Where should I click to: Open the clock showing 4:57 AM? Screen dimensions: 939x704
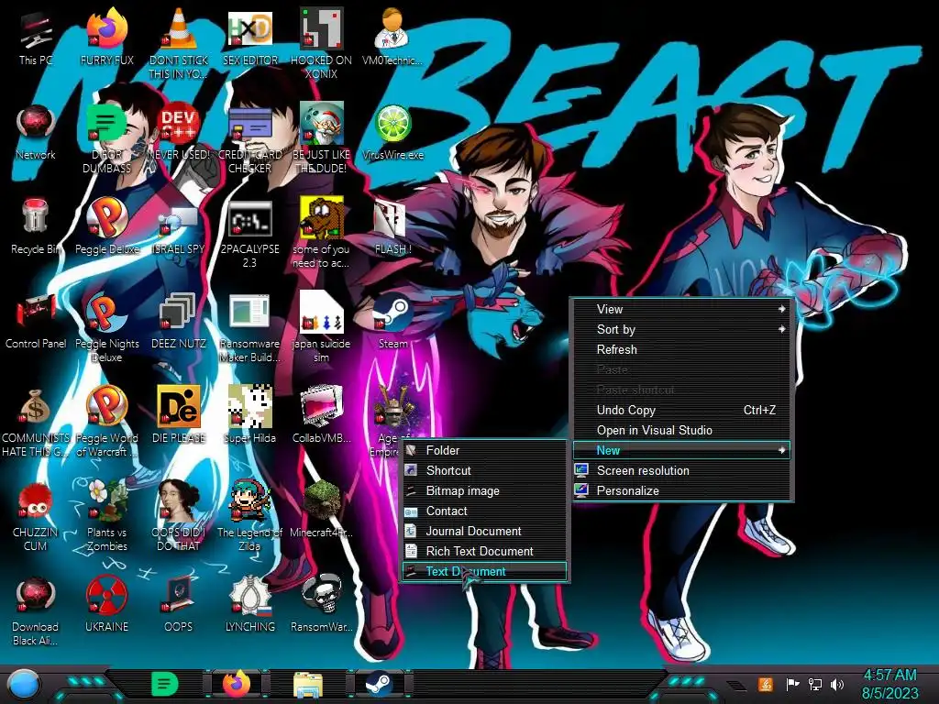(889, 684)
